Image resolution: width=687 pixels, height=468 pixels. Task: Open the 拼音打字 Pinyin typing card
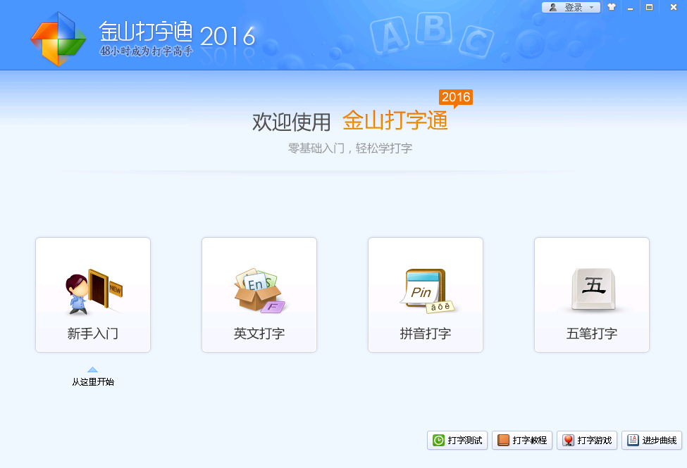click(426, 295)
